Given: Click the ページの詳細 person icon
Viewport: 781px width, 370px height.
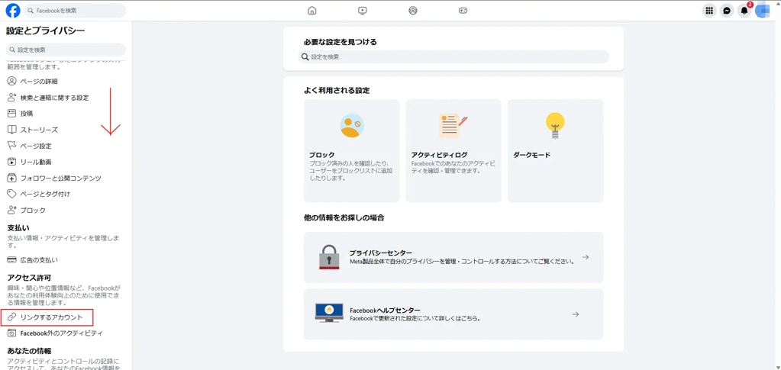Looking at the screenshot, I should tap(12, 81).
